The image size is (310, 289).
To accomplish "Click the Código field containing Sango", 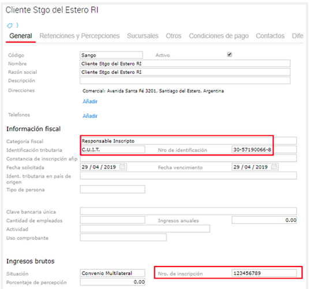I will pyautogui.click(x=111, y=55).
